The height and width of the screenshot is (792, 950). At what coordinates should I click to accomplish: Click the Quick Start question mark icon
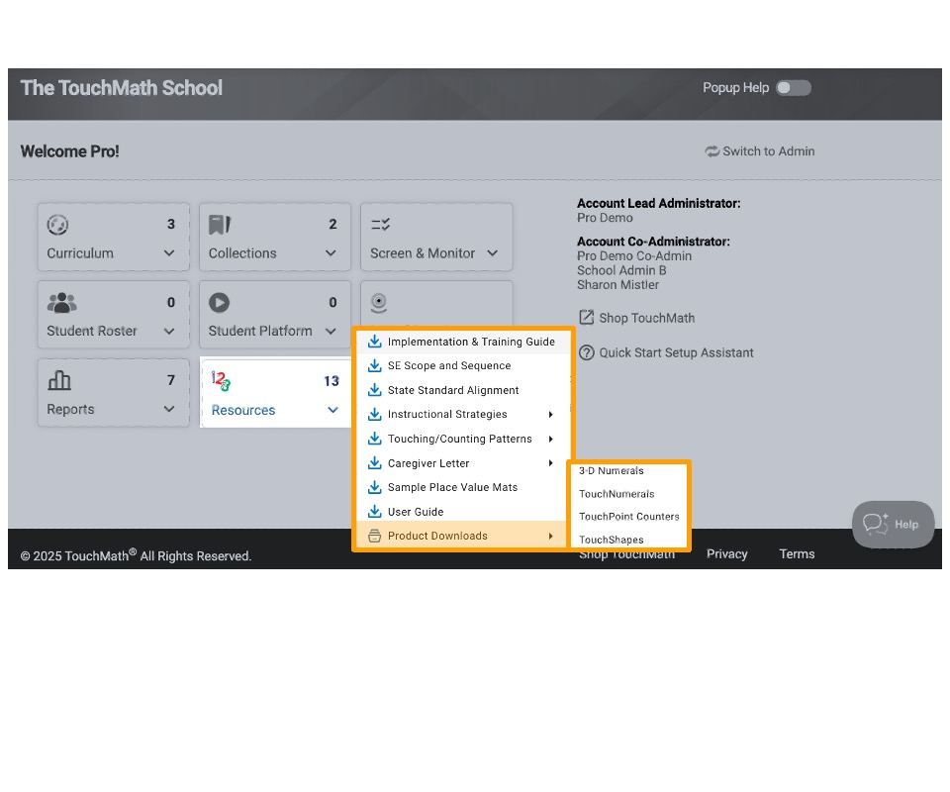tap(587, 352)
